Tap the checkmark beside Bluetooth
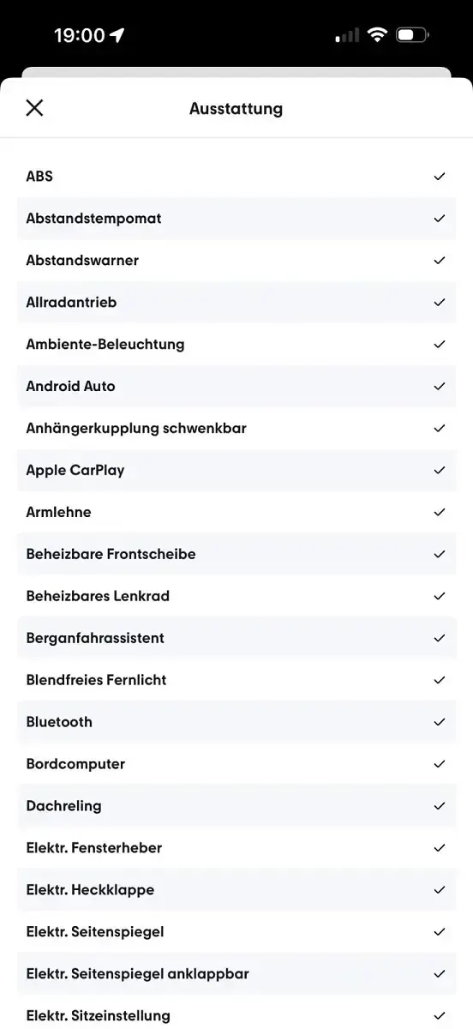The image size is (473, 1029). click(440, 722)
